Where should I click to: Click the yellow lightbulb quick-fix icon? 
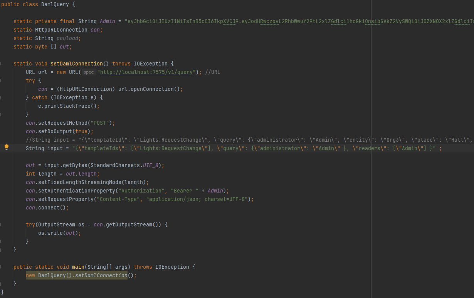click(6, 147)
